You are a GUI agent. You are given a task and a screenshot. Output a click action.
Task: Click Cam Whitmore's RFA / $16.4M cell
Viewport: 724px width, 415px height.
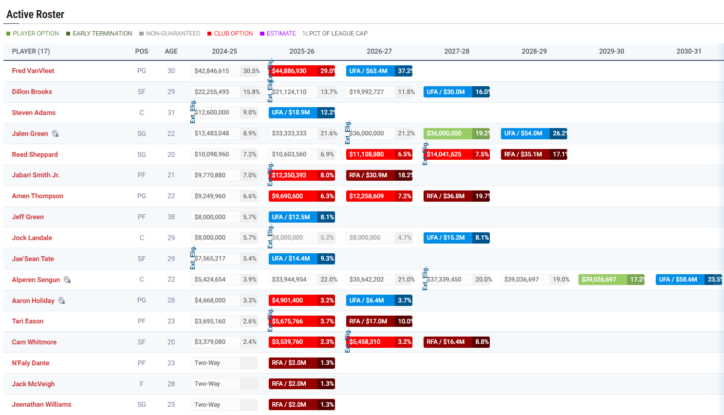point(457,342)
